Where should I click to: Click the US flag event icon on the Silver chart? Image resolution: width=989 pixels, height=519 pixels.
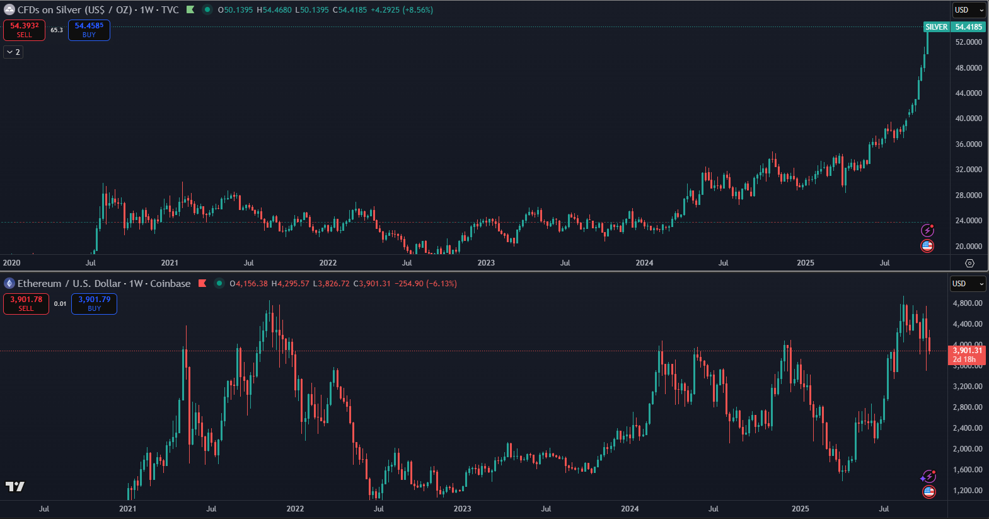click(x=927, y=246)
